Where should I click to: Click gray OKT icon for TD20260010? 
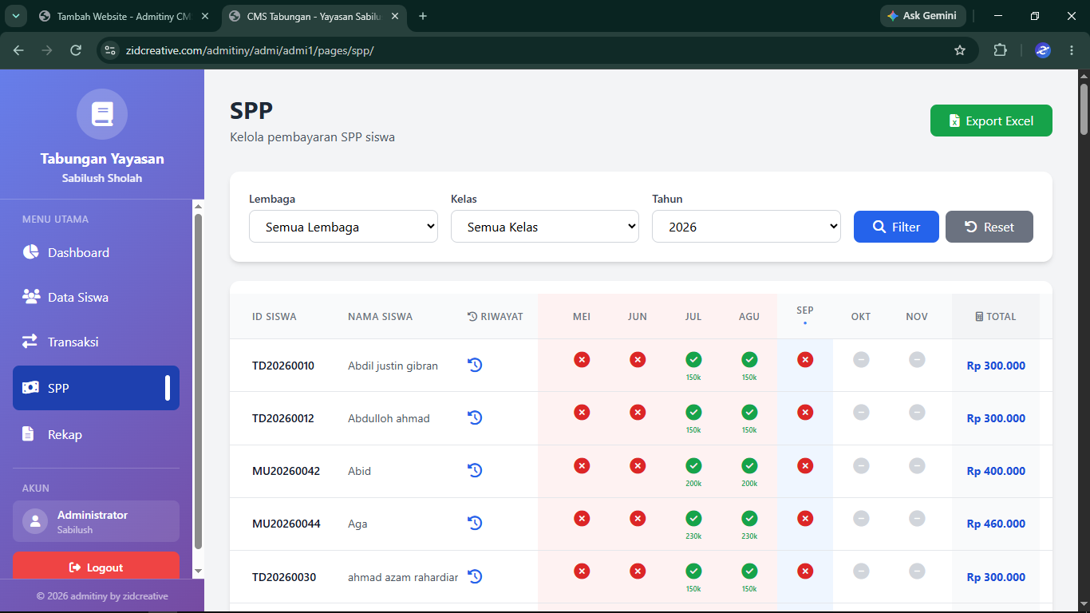pyautogui.click(x=861, y=360)
